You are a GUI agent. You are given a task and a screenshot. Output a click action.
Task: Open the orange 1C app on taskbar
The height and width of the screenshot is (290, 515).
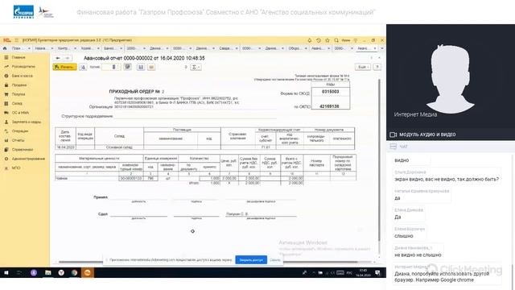tap(88, 273)
